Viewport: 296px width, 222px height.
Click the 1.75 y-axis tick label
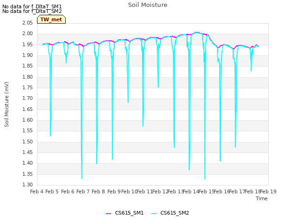click(27, 88)
